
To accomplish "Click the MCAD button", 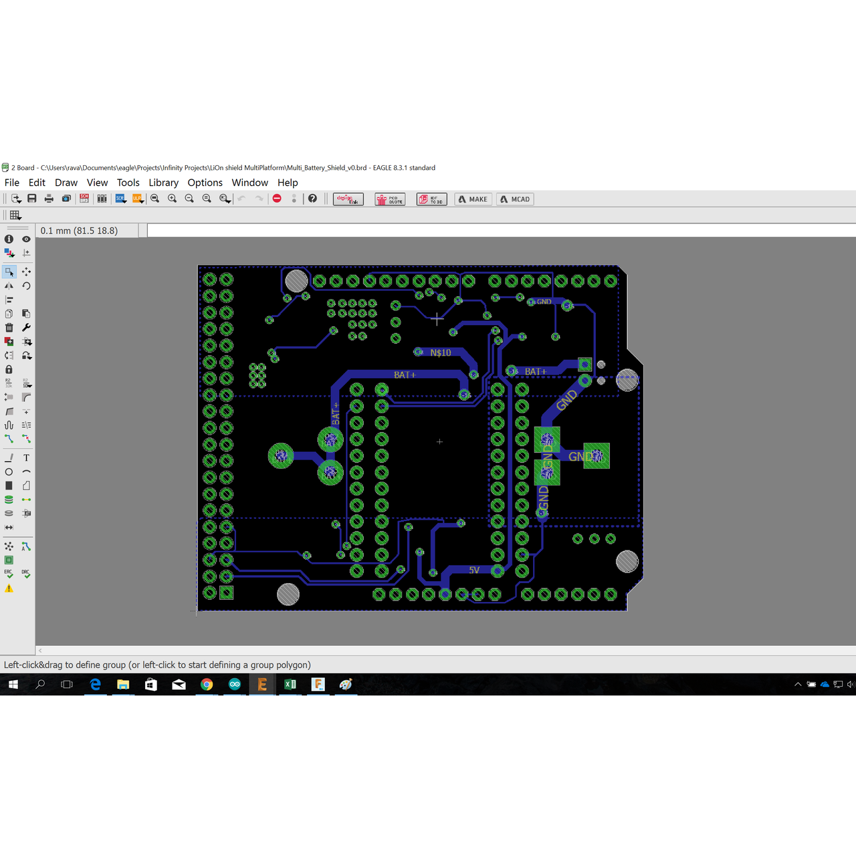I will (x=515, y=199).
